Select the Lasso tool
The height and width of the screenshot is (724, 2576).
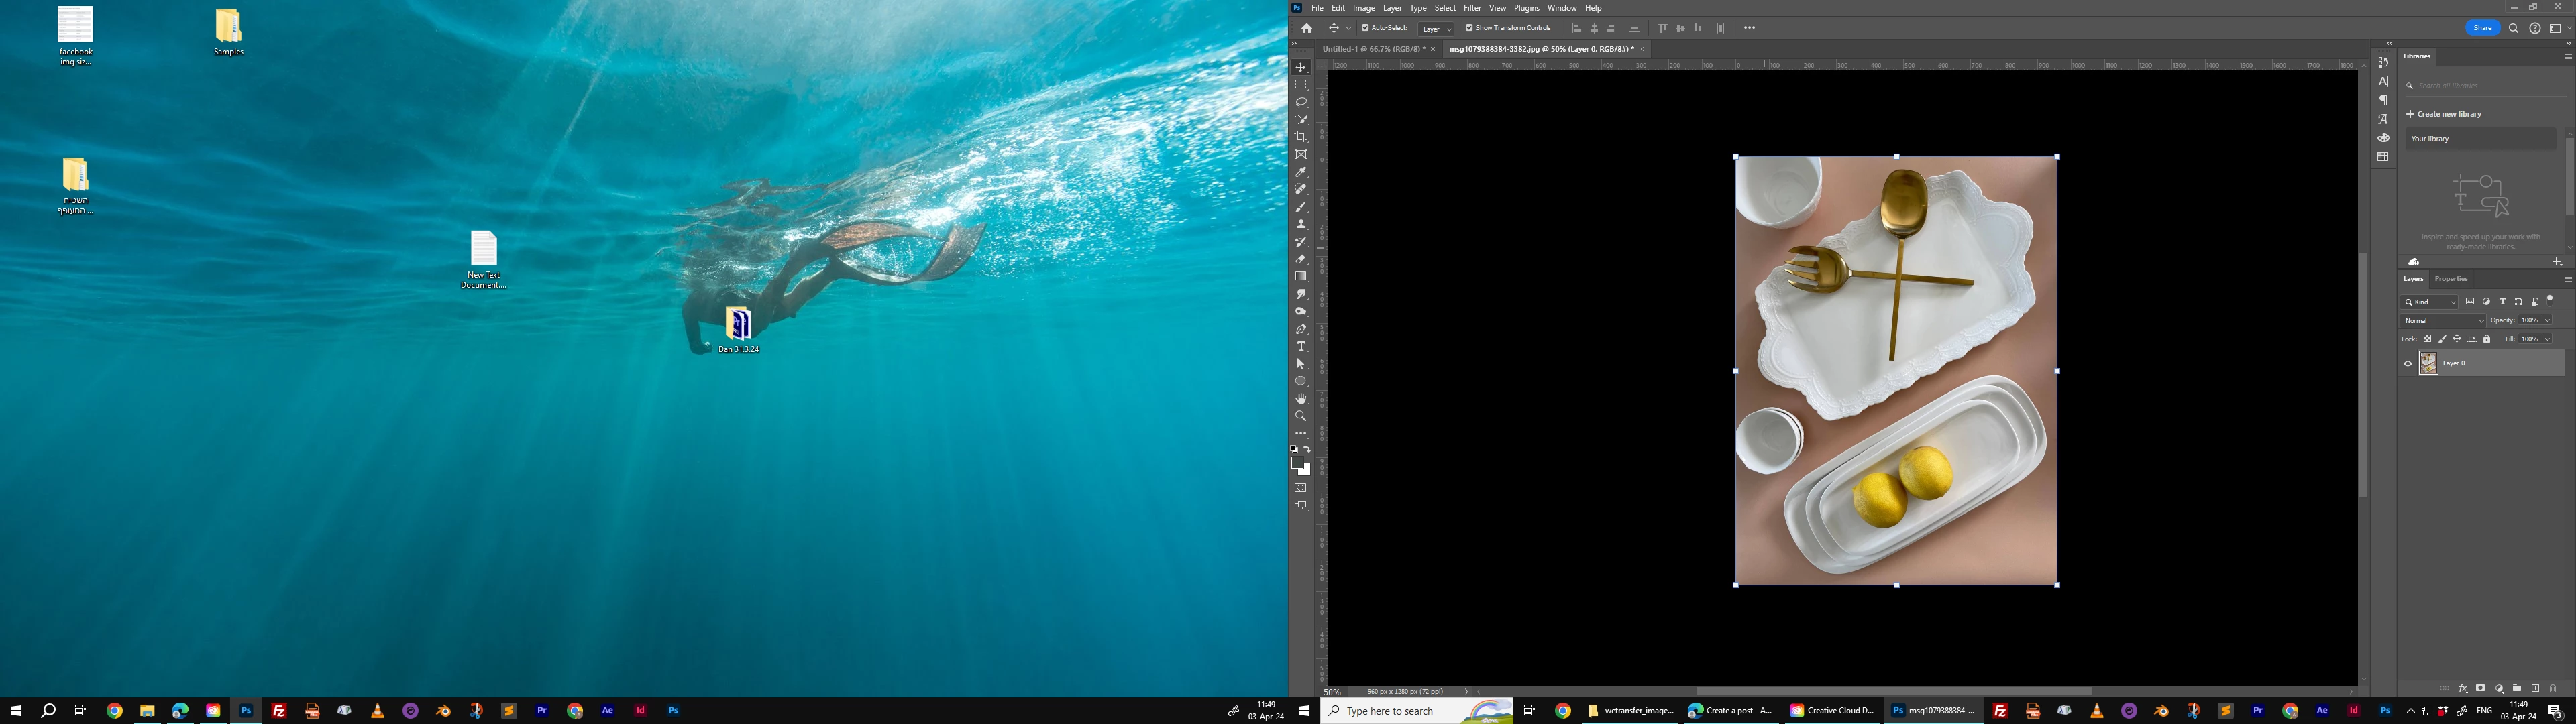point(1301,102)
